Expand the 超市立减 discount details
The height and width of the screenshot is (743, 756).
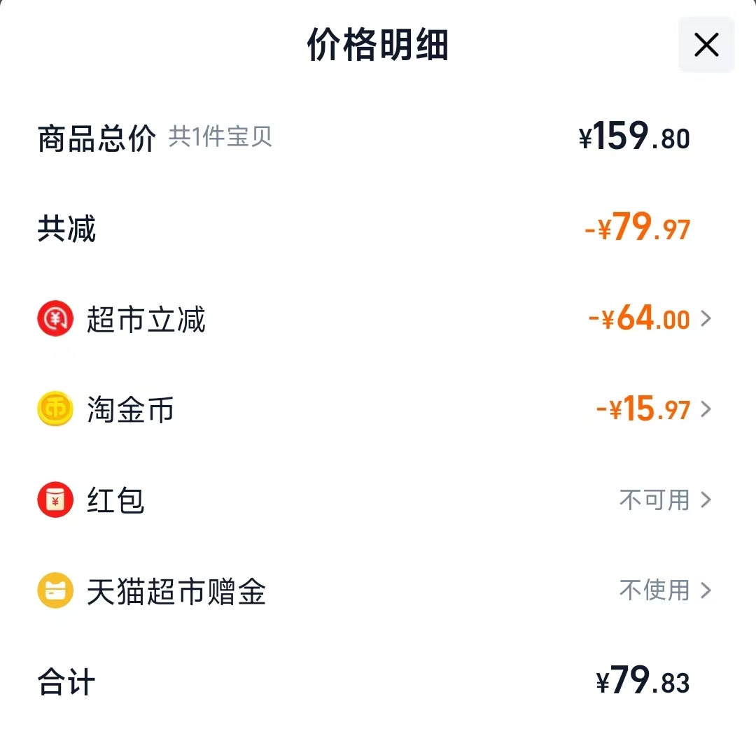(706, 318)
